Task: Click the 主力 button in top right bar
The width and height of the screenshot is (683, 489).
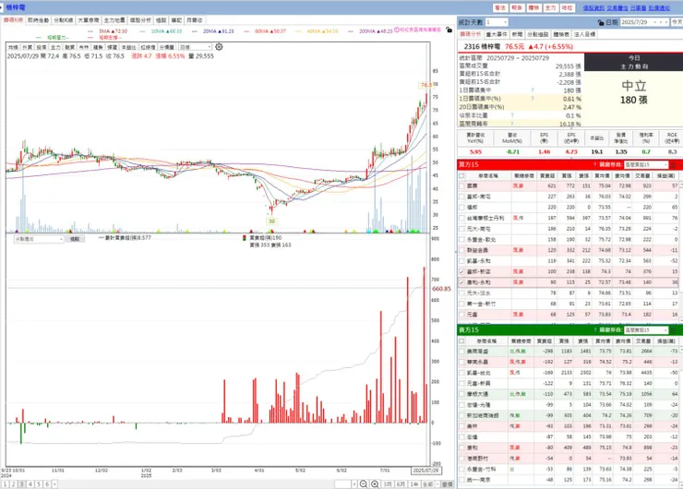Action: pos(551,7)
